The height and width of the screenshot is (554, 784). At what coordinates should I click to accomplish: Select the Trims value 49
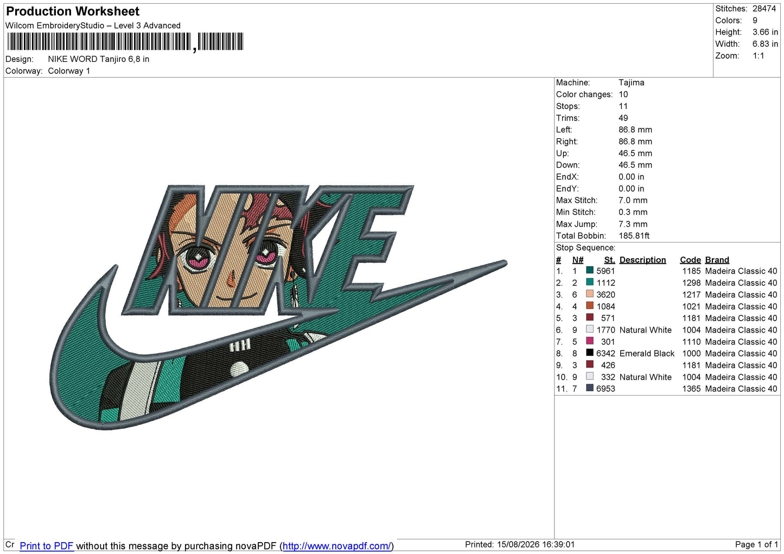click(623, 118)
